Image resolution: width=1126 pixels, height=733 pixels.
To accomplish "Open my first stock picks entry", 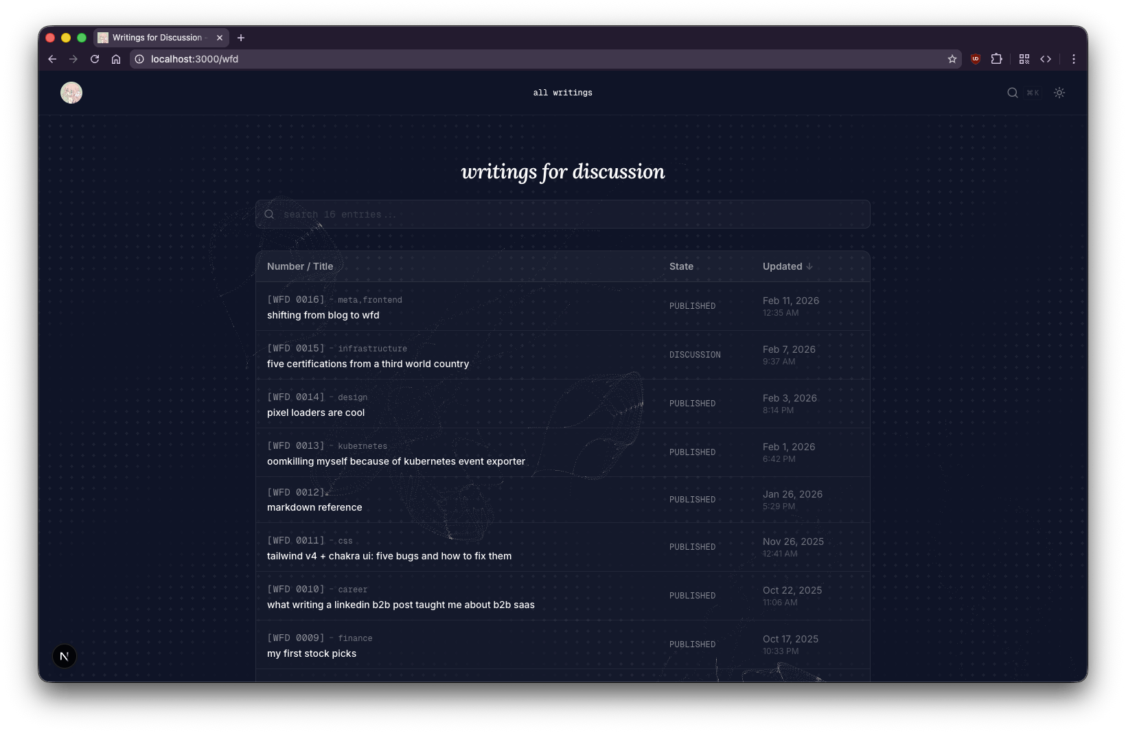I will pyautogui.click(x=312, y=653).
